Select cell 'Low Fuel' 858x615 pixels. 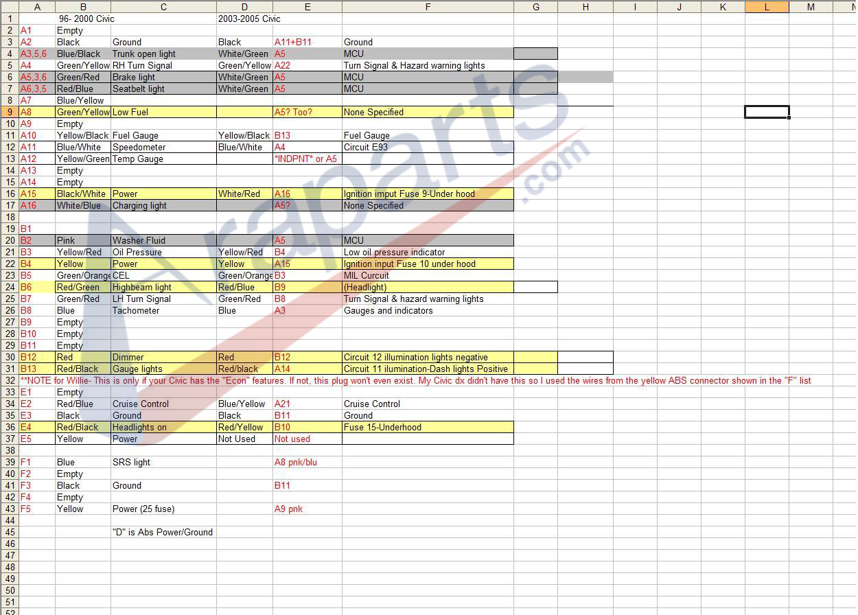click(x=163, y=112)
